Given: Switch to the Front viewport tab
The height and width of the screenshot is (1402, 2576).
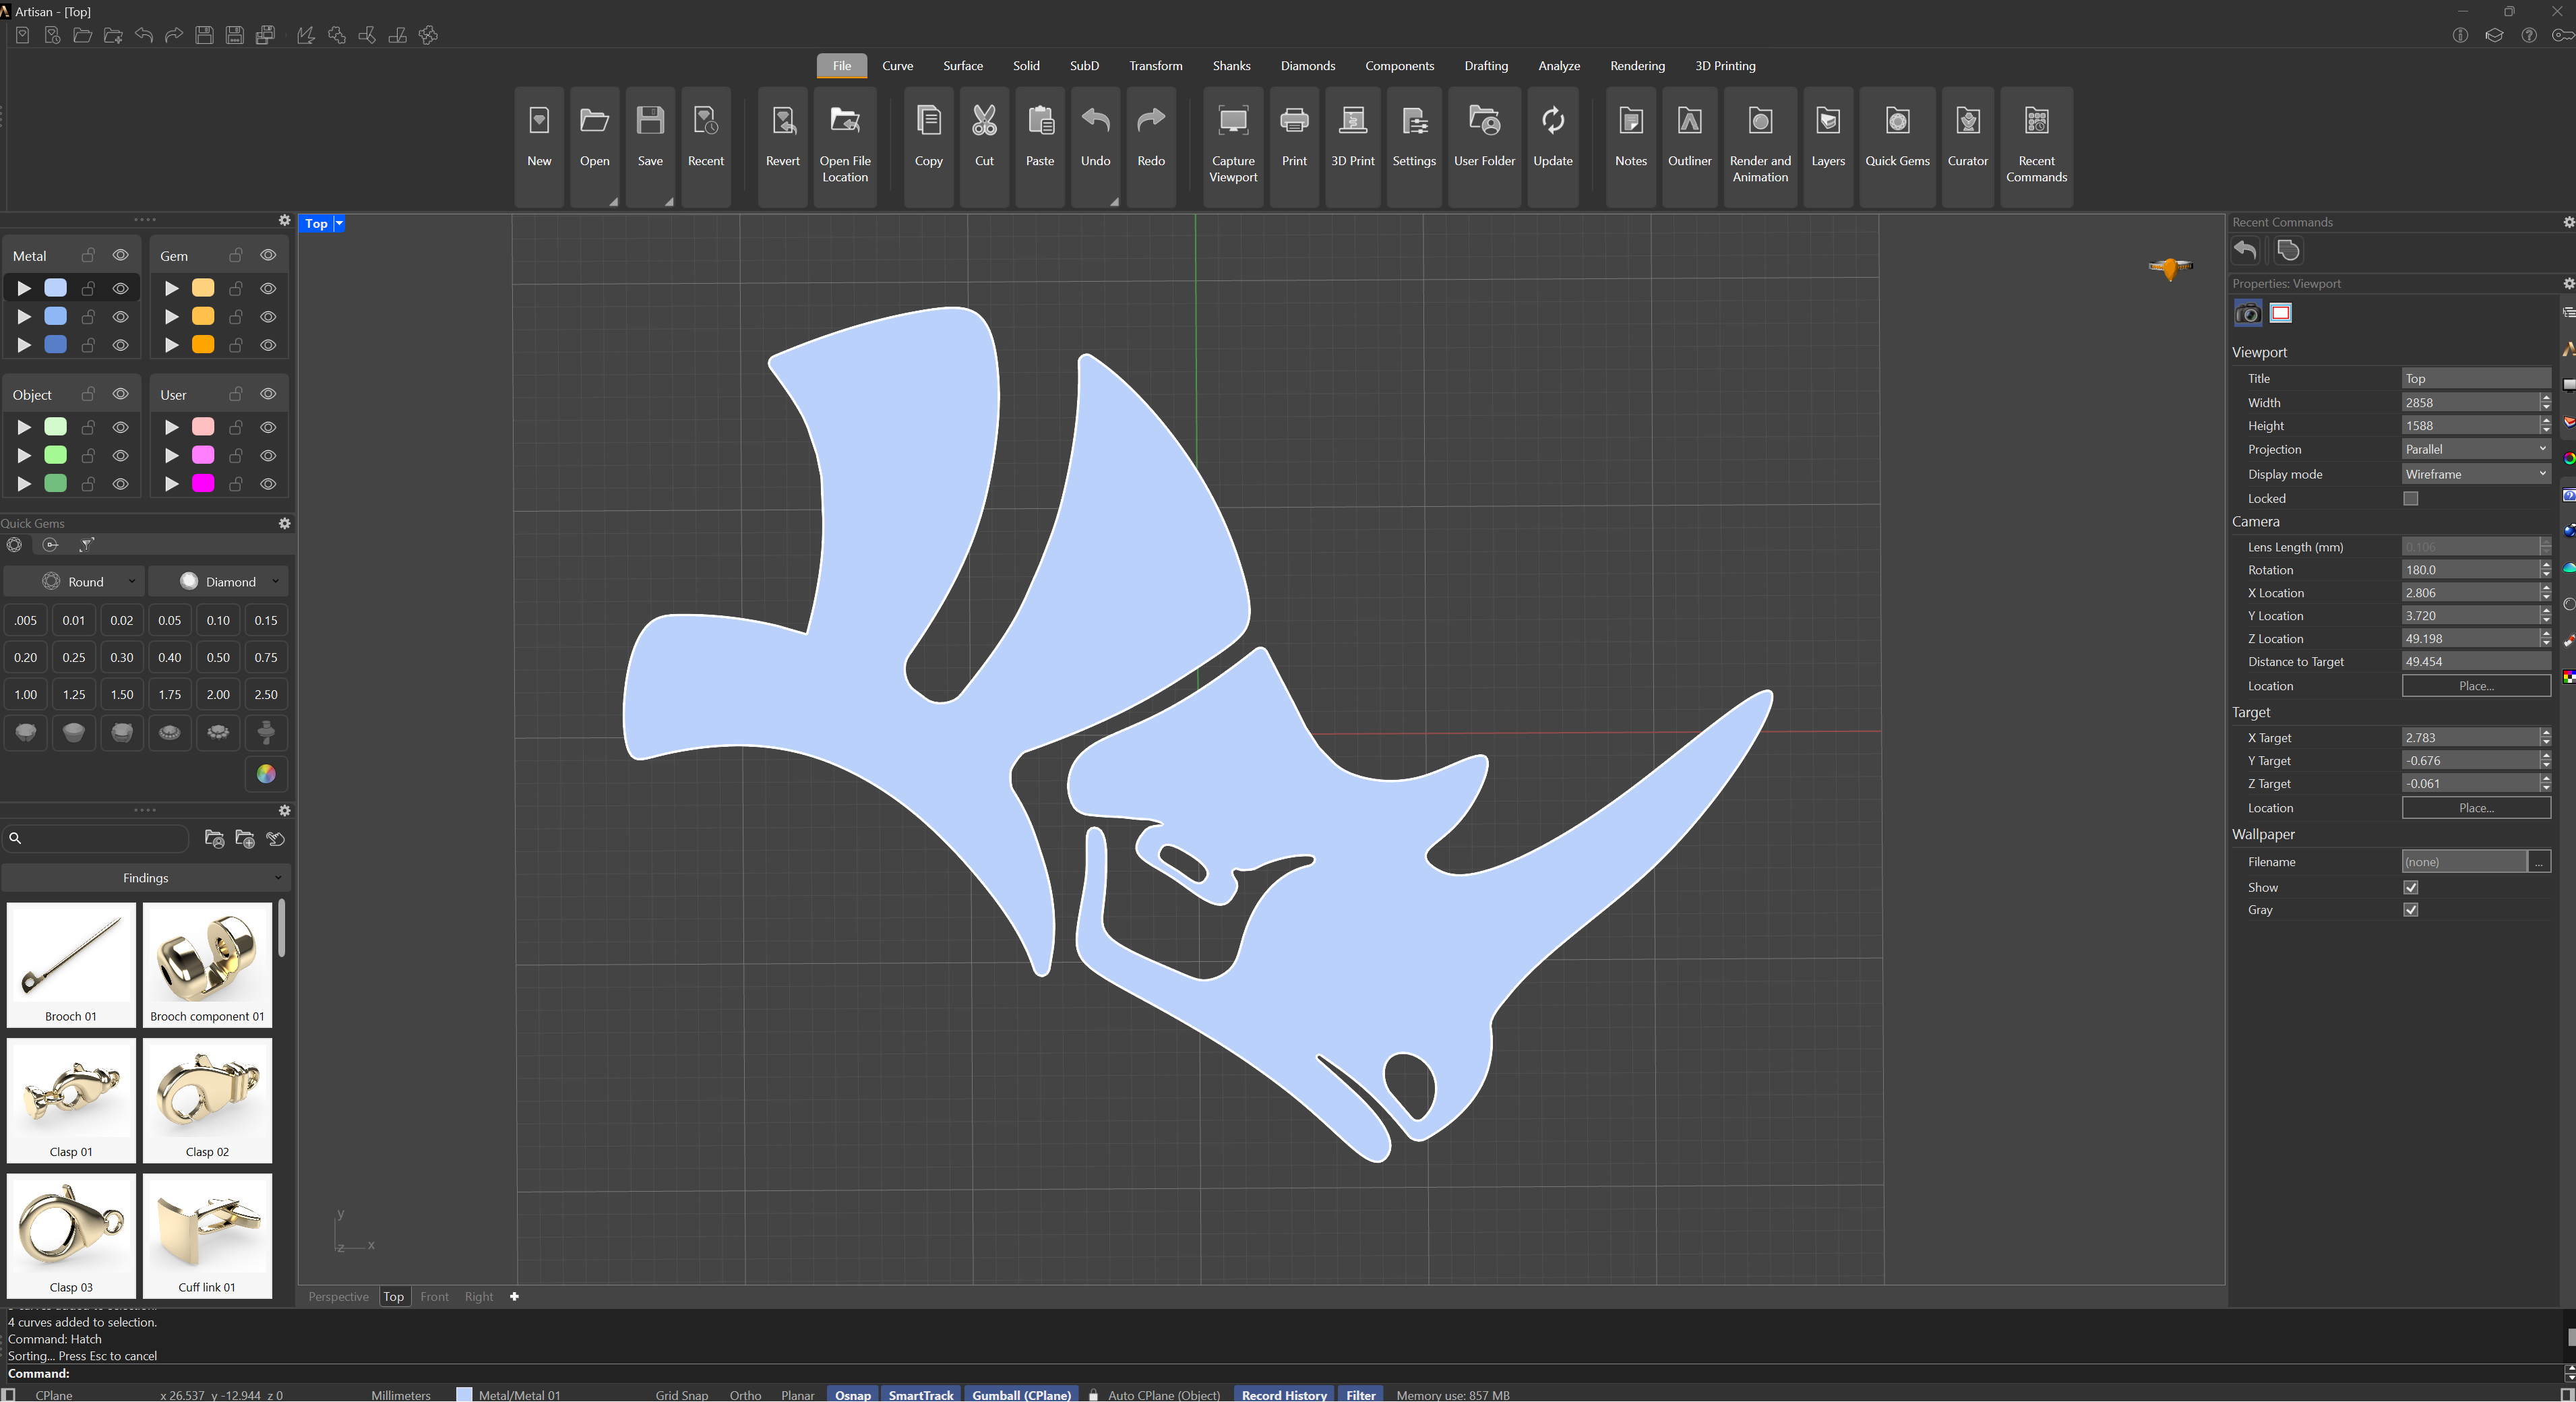Looking at the screenshot, I should [x=434, y=1297].
